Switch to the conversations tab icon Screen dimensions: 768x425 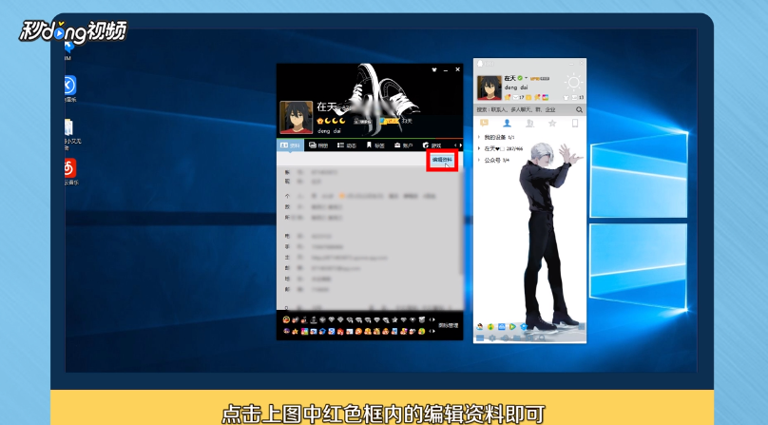(x=484, y=123)
